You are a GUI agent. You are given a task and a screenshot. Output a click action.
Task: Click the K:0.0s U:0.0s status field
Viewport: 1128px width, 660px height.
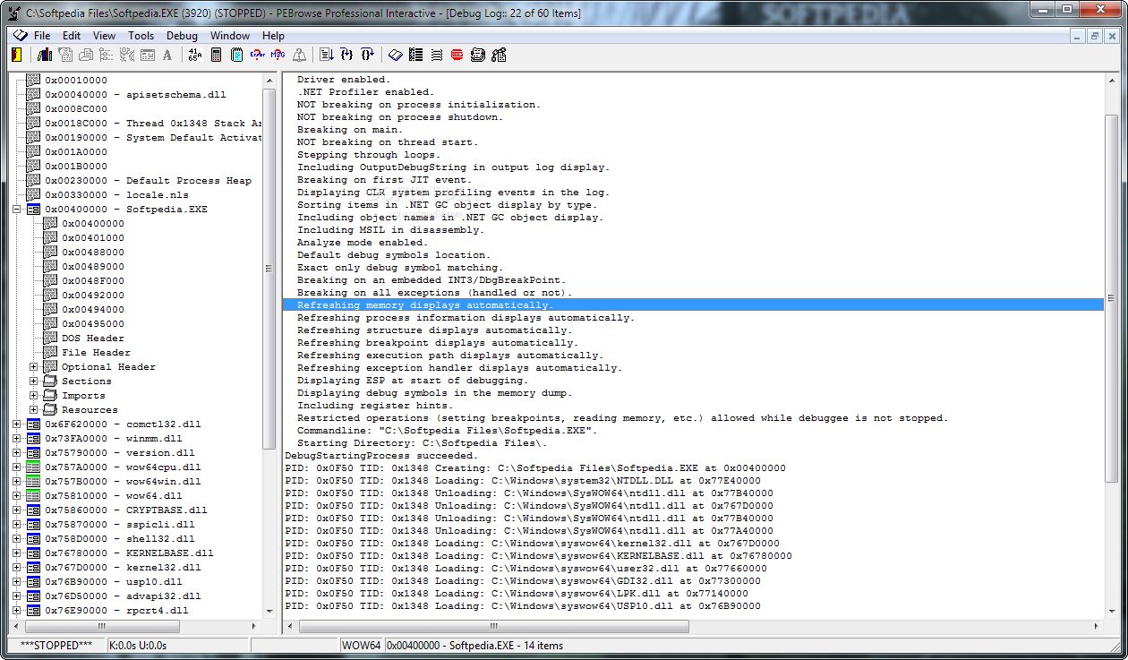177,646
